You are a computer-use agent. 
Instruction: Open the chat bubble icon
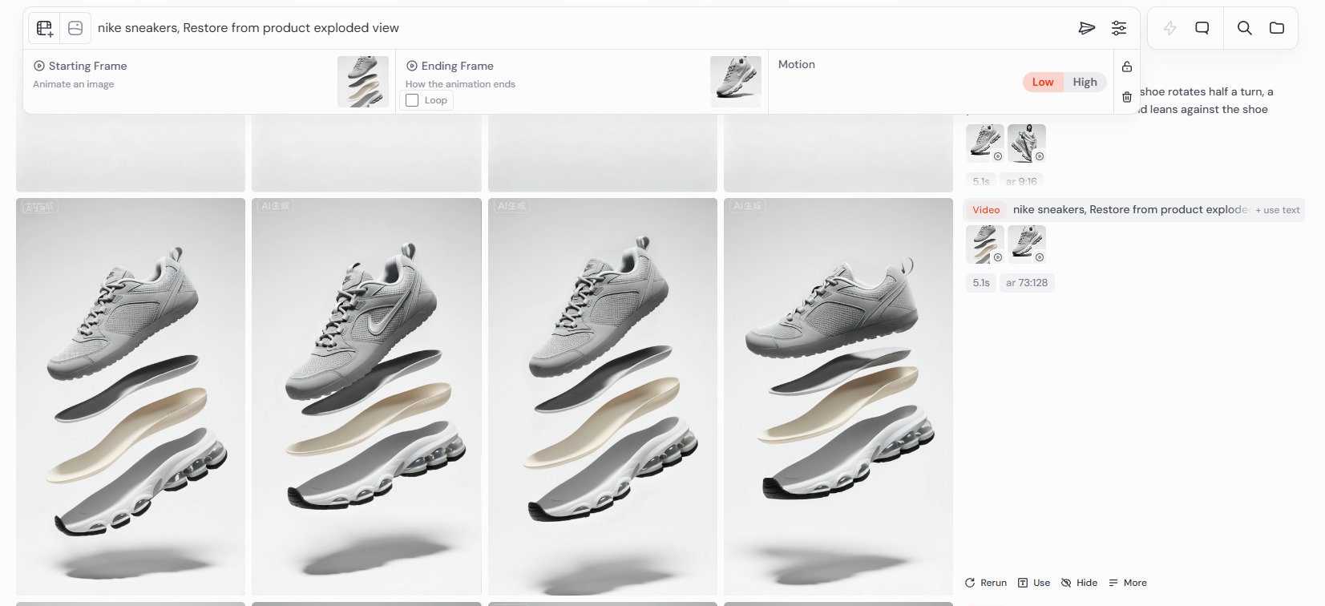tap(1202, 28)
